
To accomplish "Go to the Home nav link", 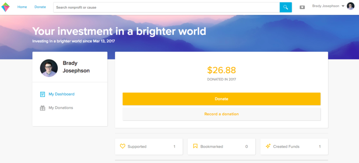I will [x=22, y=7].
